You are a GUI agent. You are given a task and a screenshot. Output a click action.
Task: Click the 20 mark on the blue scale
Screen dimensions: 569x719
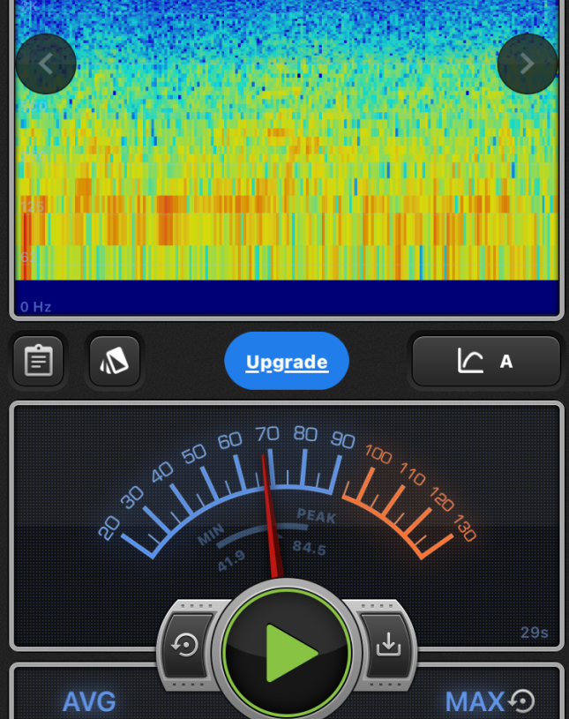coord(109,528)
